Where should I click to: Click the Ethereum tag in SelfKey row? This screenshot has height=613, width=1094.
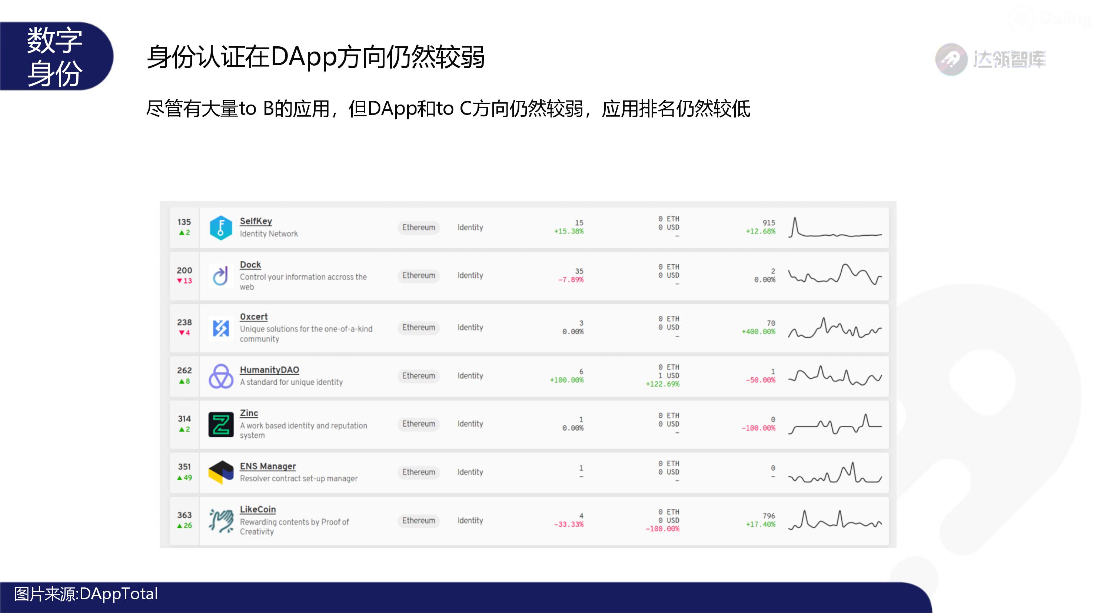[419, 228]
